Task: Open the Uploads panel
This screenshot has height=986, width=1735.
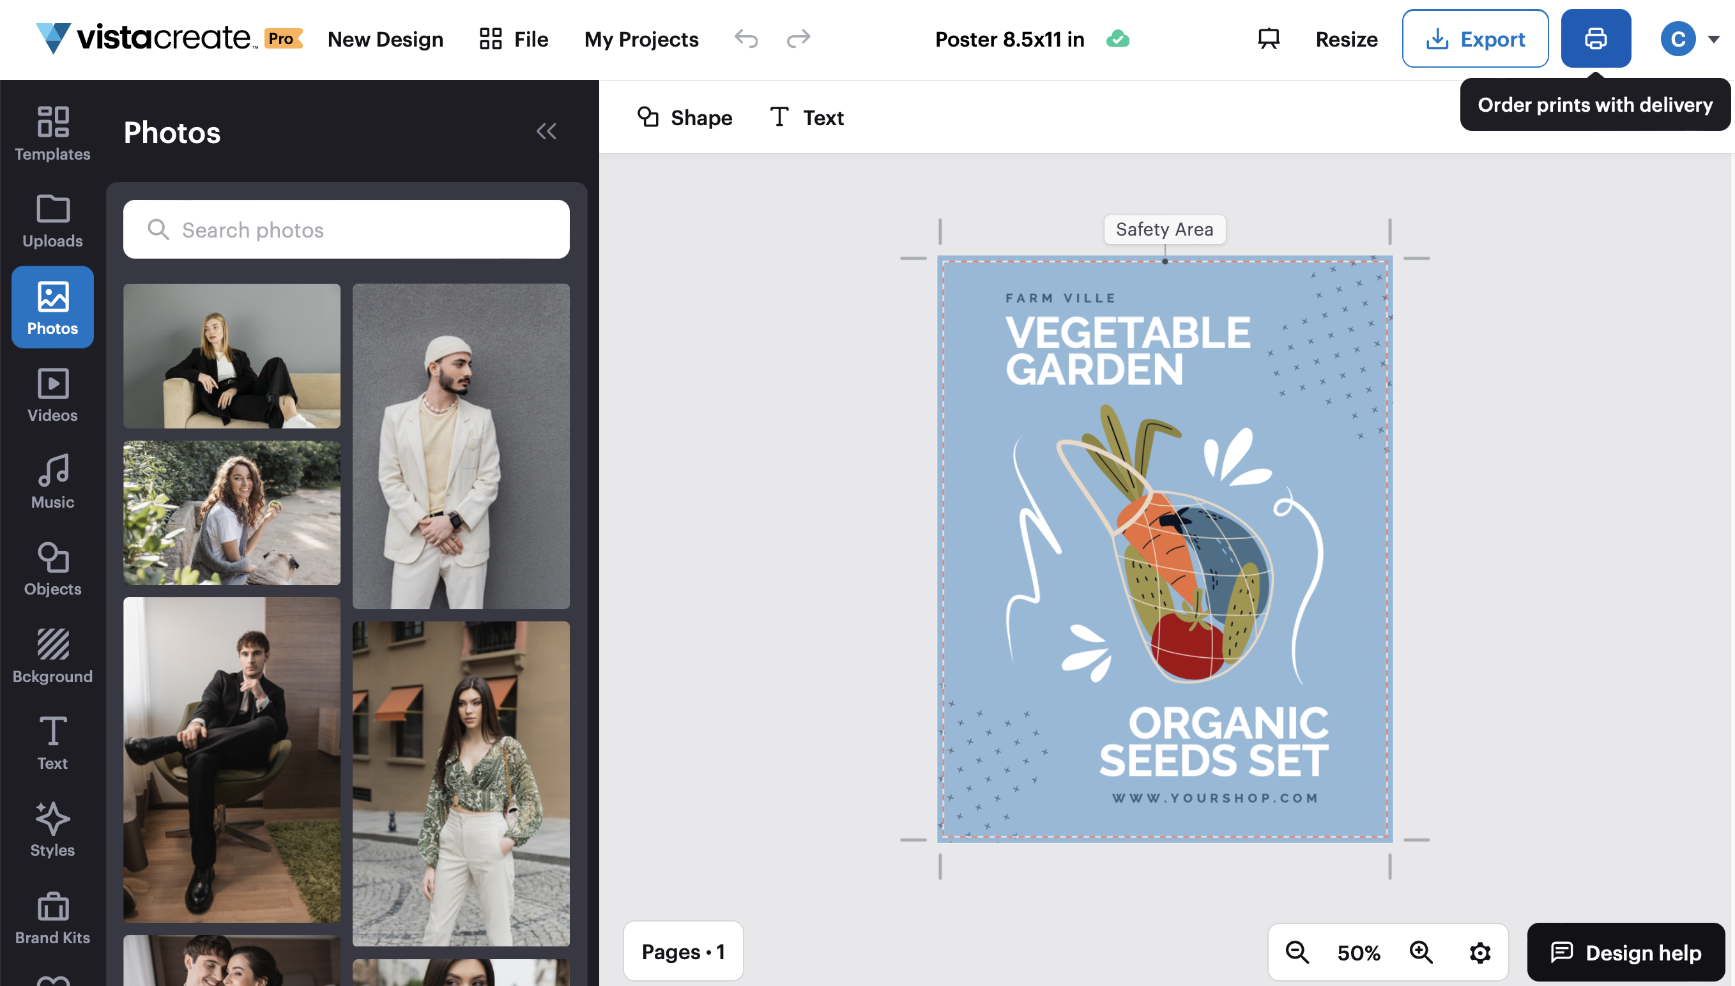Action: [51, 219]
